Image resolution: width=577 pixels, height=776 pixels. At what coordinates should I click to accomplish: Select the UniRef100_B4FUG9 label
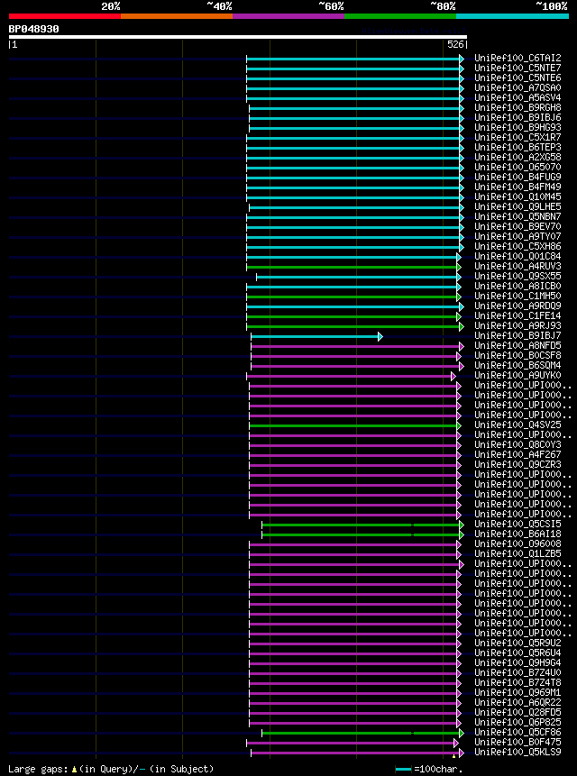517,178
